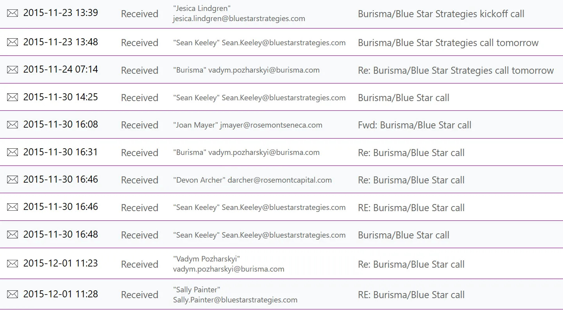This screenshot has height=311, width=563.
Task: Open 'Re: Burisma/Blue Star call' on 2015-12-01 11:23
Action: point(411,265)
